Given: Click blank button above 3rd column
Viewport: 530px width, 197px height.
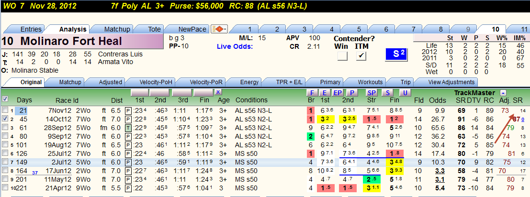Looking at the screenshot, I should [182, 92].
